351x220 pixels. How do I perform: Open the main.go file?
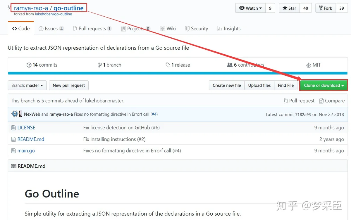pyautogui.click(x=26, y=151)
